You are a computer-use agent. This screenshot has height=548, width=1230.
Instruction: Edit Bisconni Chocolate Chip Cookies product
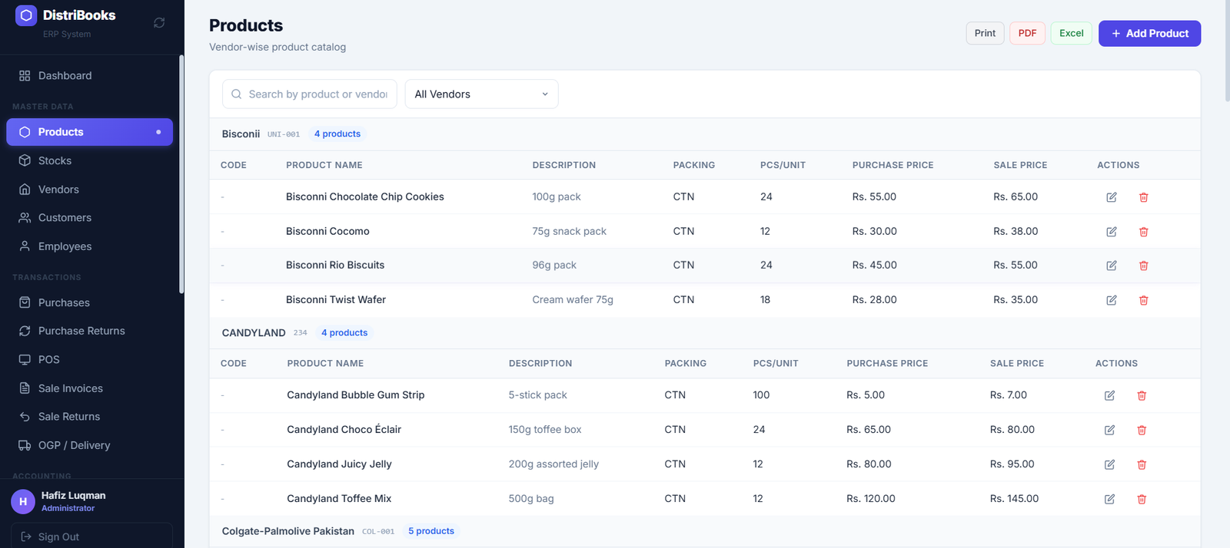click(x=1112, y=197)
